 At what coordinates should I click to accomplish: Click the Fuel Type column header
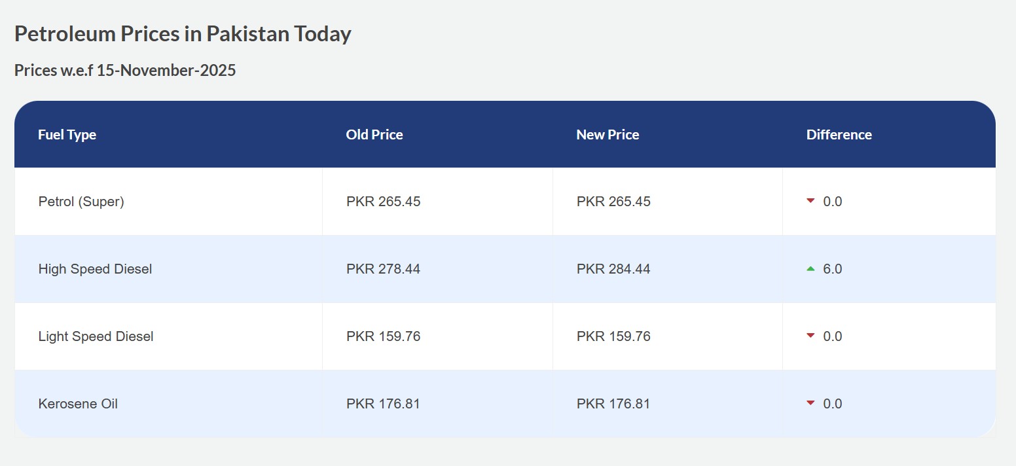[x=67, y=135]
